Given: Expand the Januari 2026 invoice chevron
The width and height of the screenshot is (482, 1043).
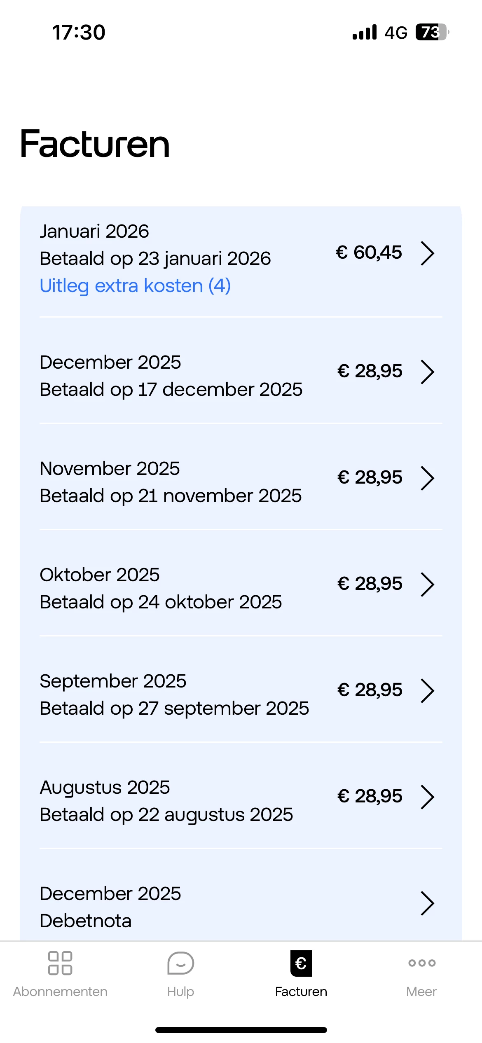Looking at the screenshot, I should [428, 253].
